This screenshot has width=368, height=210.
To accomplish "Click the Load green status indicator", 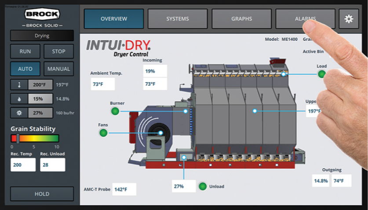I will (321, 74).
